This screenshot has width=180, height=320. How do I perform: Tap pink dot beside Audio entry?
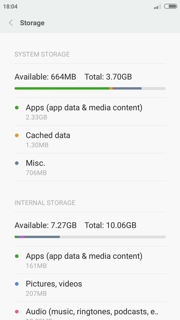(17, 312)
